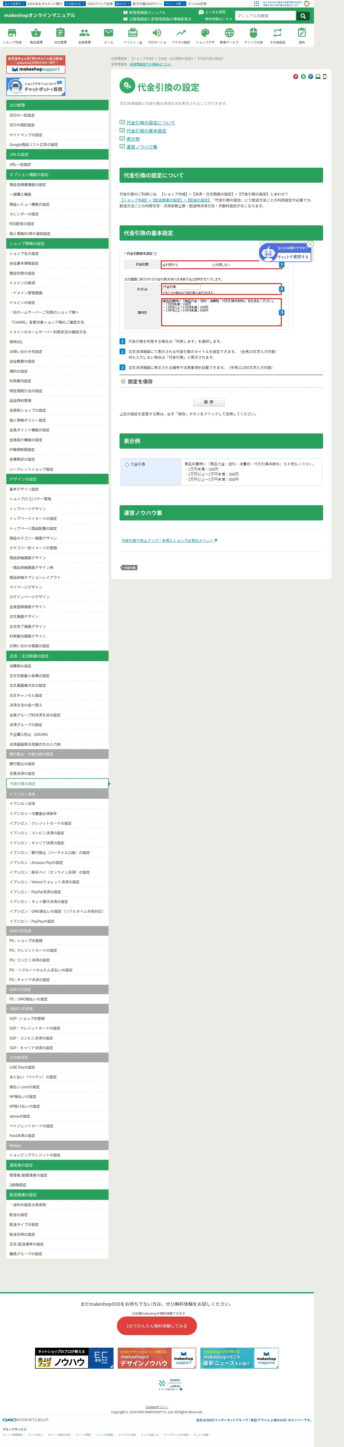Click the makeshopオンラインマニュアル logo

pos(39,15)
